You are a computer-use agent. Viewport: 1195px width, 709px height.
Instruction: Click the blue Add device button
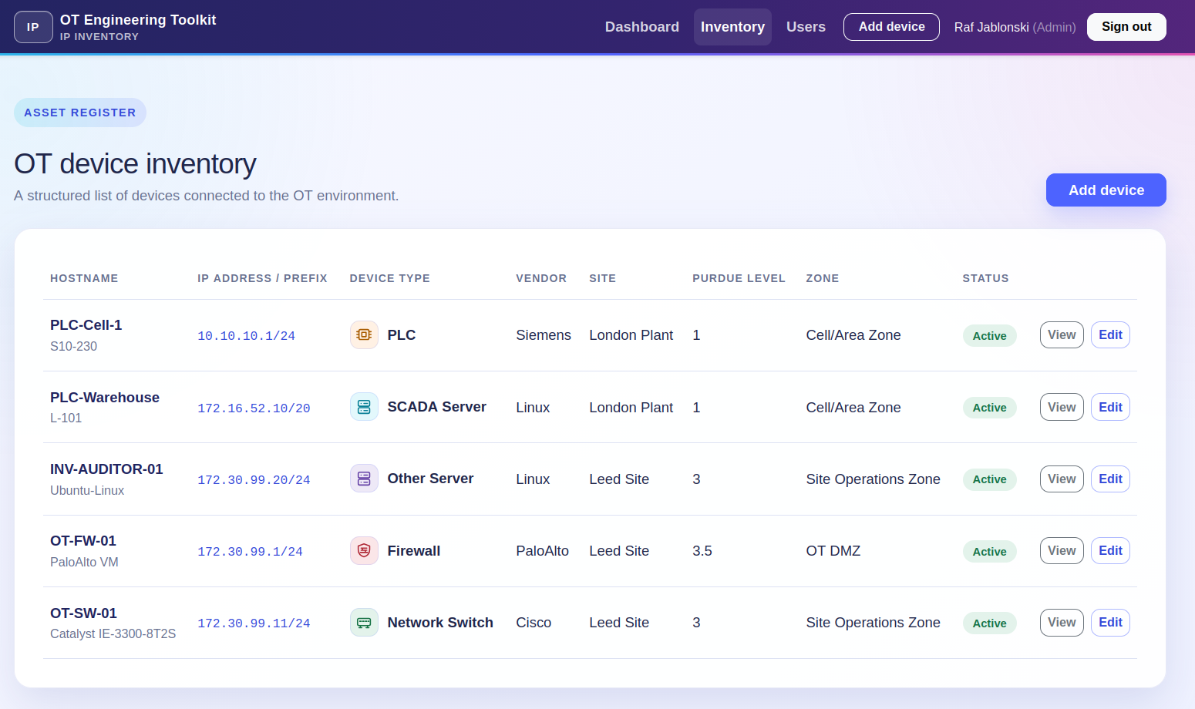[1106, 190]
